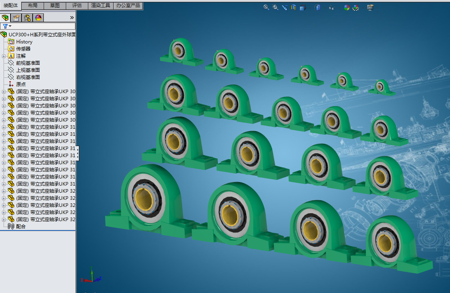
Task: Click the Edit Appearance color ball icon
Action: (x=347, y=8)
